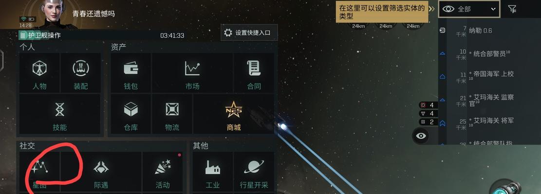Open the overview filter funnel icon
Screen dimensions: 541x194
click(512, 9)
